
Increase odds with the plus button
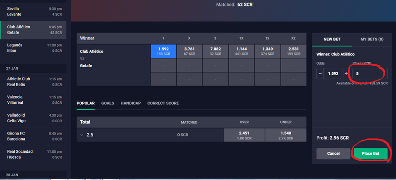pos(346,74)
